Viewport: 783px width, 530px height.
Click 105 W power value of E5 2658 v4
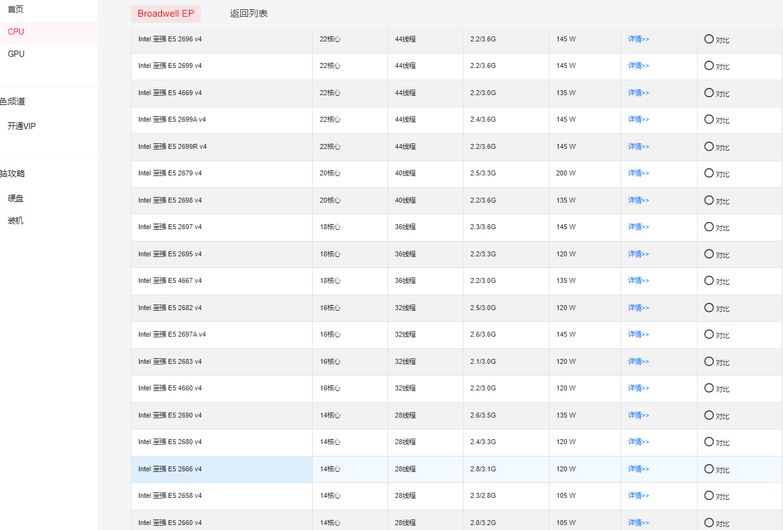pyautogui.click(x=566, y=495)
